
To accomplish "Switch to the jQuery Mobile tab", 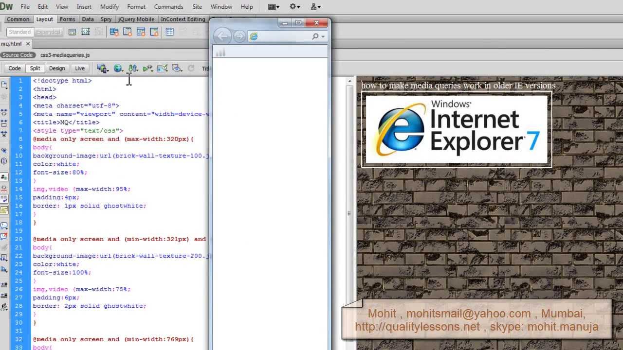I will coord(136,19).
